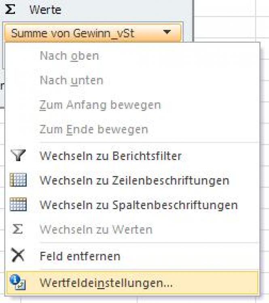Viewport: 269px width, 303px height.
Task: Click the Zeilenbeschriftungen table icon
Action: 18,180
